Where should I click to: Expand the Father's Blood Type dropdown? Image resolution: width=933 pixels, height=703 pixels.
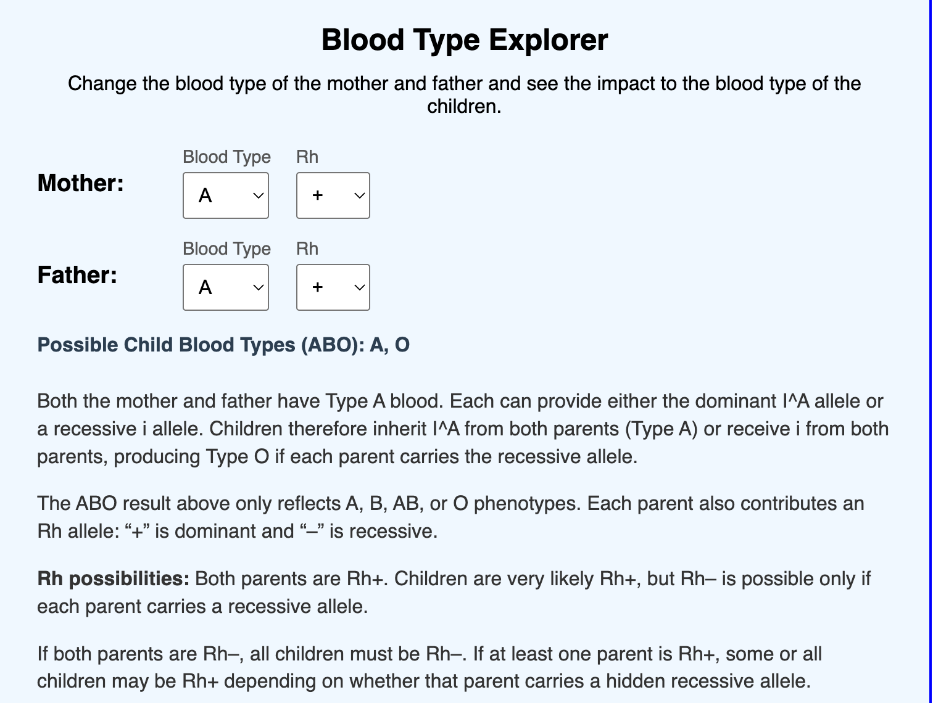pos(226,287)
